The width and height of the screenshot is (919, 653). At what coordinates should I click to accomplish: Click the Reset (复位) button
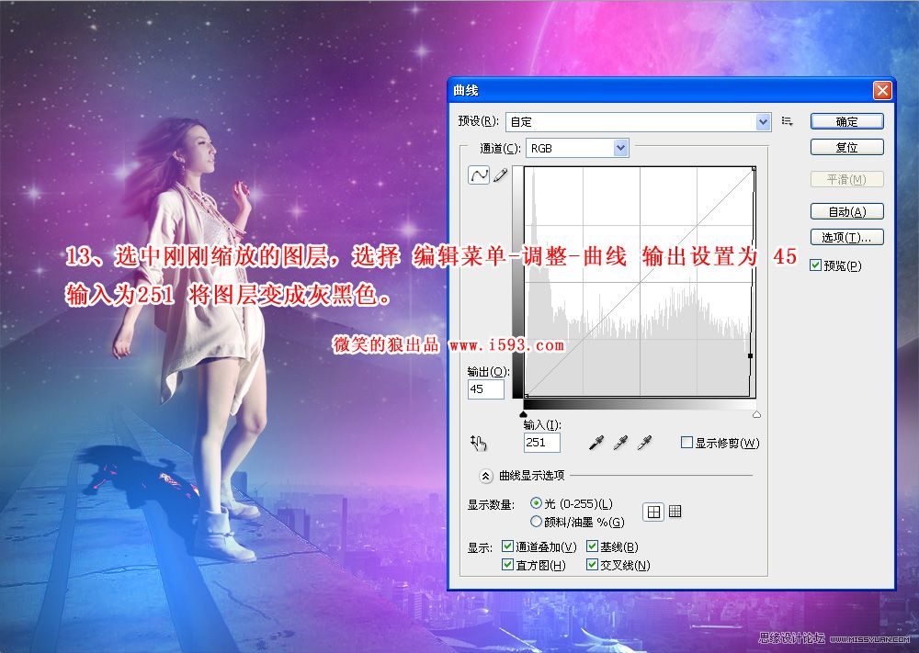pyautogui.click(x=847, y=148)
